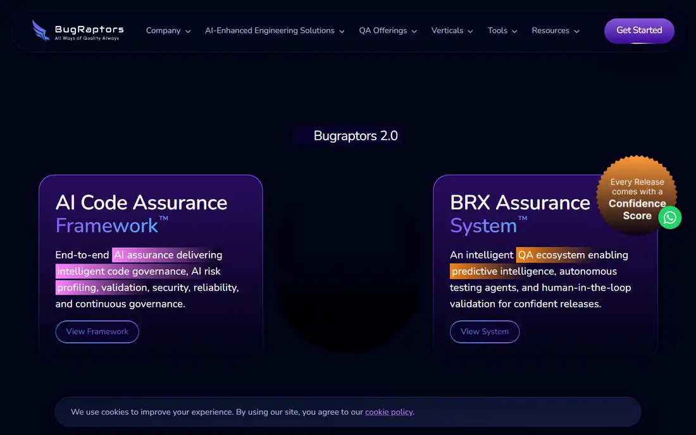
Task: Click BRX Assurance System title
Action: (519, 214)
